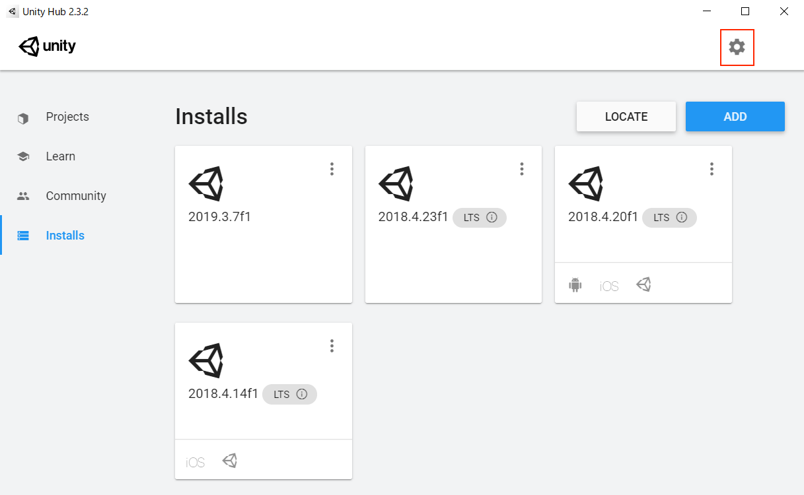The height and width of the screenshot is (495, 804).
Task: Open the Community section
Action: coord(75,196)
